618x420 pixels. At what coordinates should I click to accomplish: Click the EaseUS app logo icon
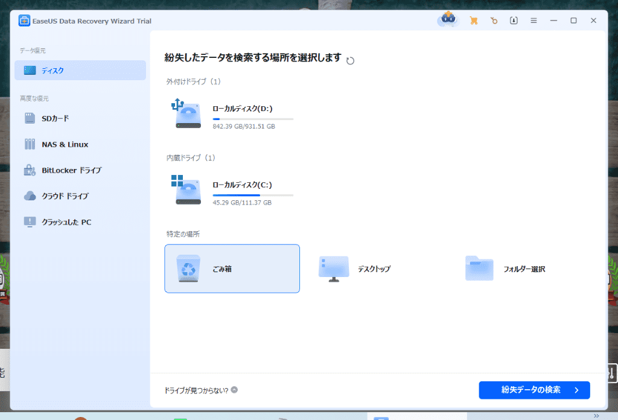24,21
